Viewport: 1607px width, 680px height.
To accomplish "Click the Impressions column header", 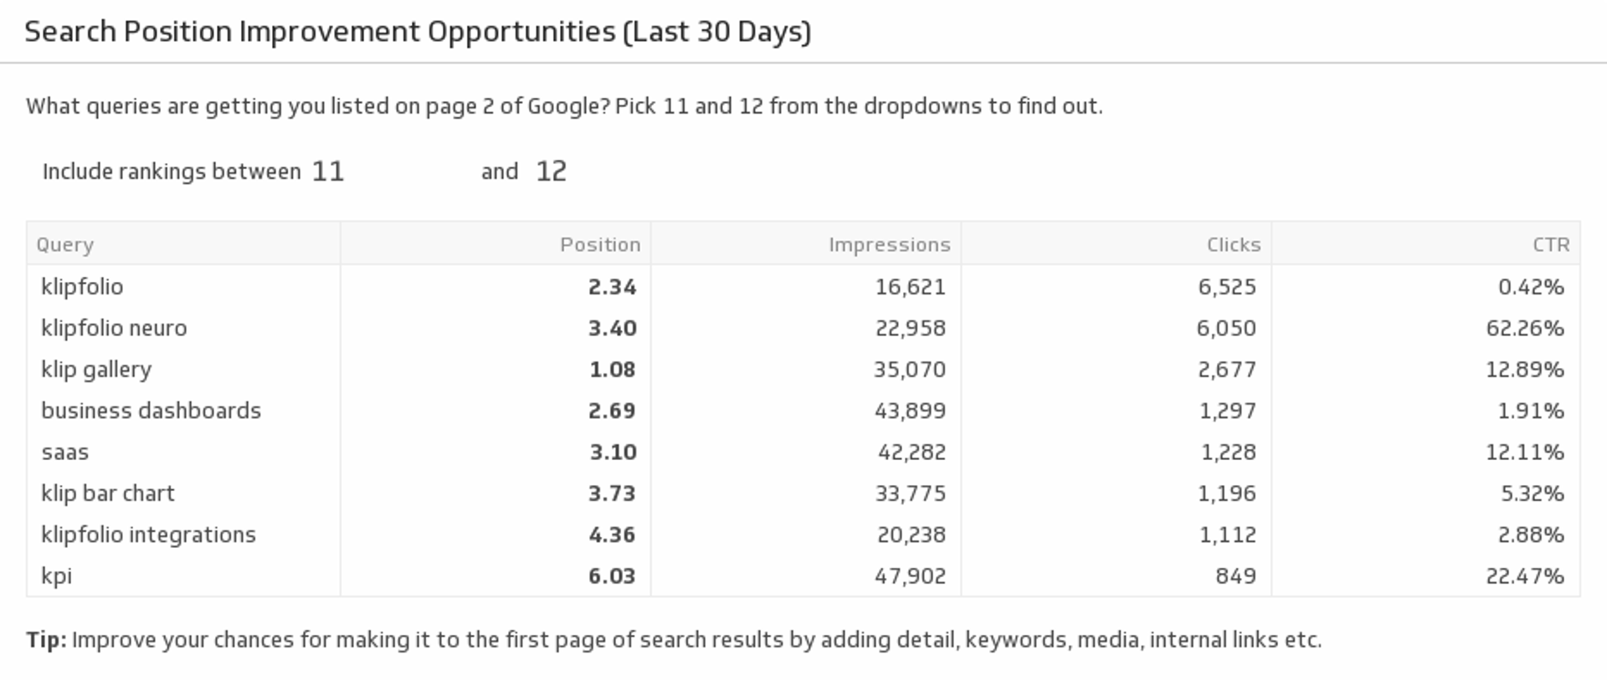I will pyautogui.click(x=889, y=244).
